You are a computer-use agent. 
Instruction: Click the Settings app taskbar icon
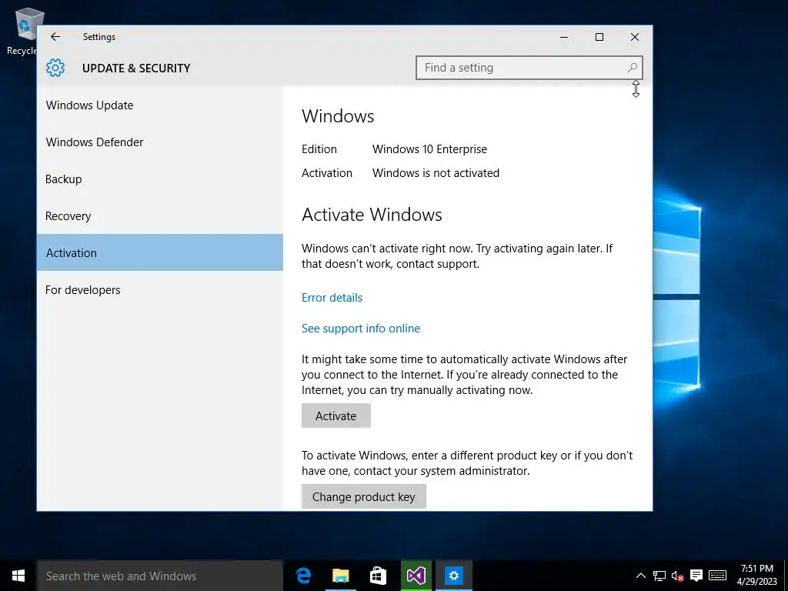coord(454,576)
